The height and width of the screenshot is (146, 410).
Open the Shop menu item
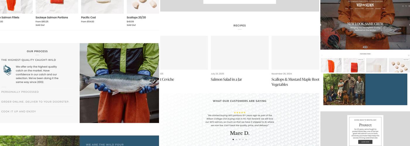pyautogui.click(x=347, y=9)
